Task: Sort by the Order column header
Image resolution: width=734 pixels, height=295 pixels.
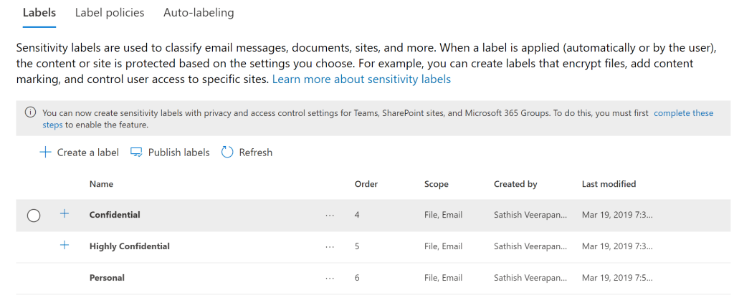Action: (x=366, y=184)
